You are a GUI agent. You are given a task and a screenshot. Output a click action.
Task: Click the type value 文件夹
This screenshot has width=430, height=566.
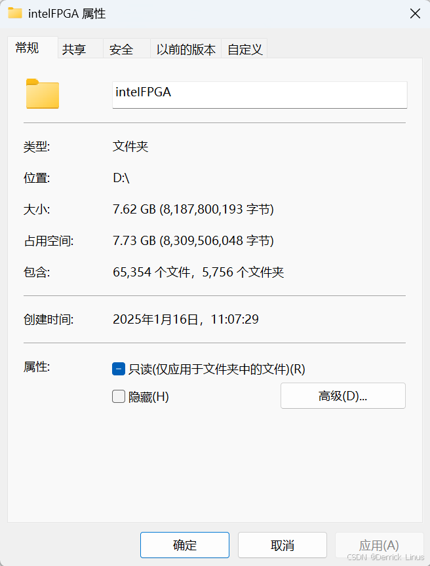(130, 146)
